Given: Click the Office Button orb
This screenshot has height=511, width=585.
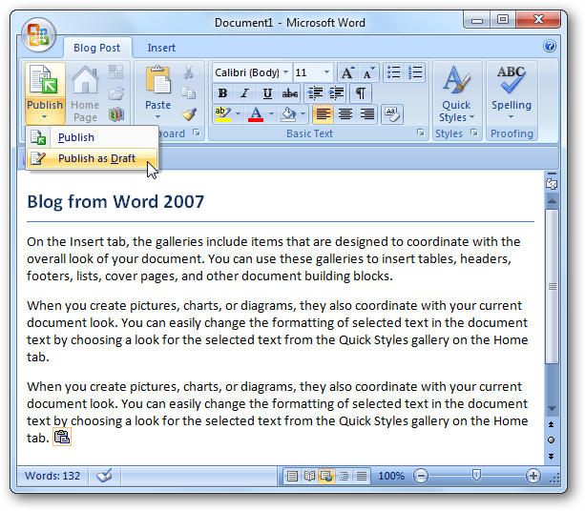Looking at the screenshot, I should tap(38, 35).
